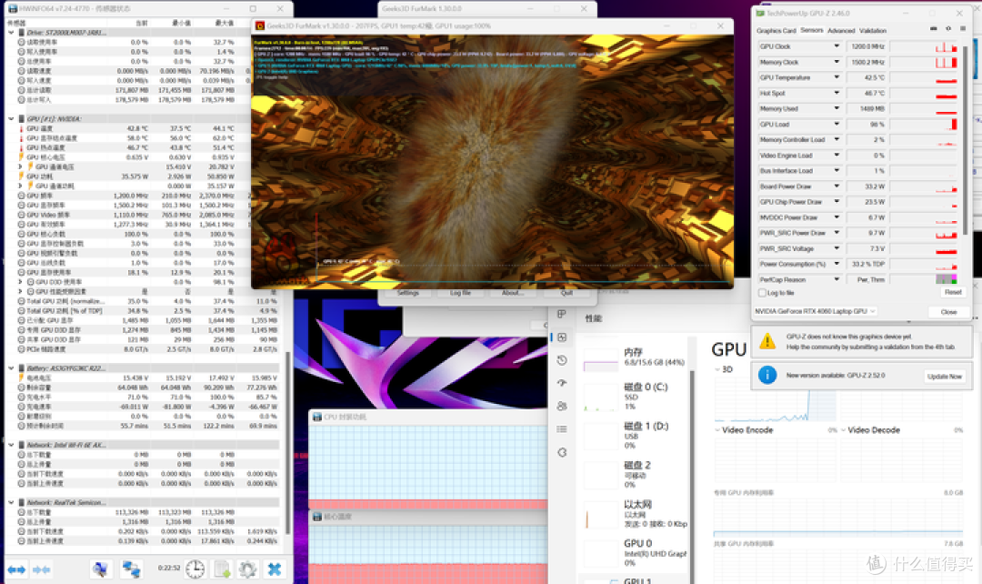Collapse HWiNFO Network Intel Wi-Fi section
Image resolution: width=982 pixels, height=584 pixels.
pyautogui.click(x=11, y=445)
